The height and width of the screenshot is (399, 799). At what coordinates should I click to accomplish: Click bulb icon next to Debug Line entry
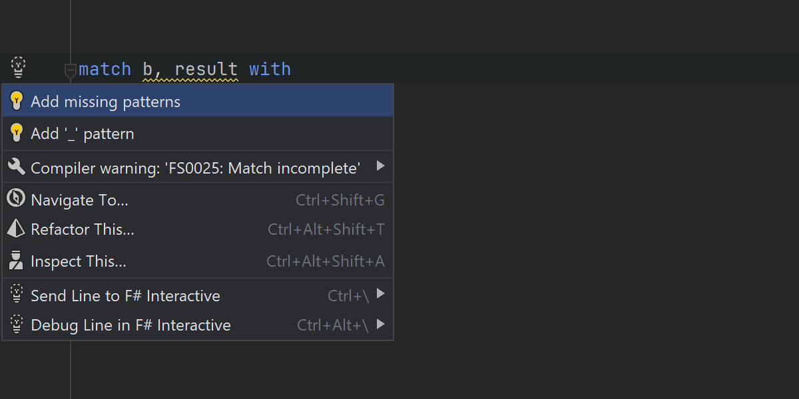click(x=17, y=325)
